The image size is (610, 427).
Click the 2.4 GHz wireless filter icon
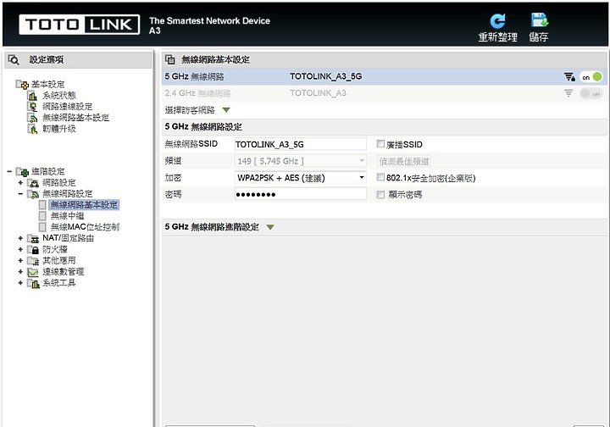(x=568, y=93)
